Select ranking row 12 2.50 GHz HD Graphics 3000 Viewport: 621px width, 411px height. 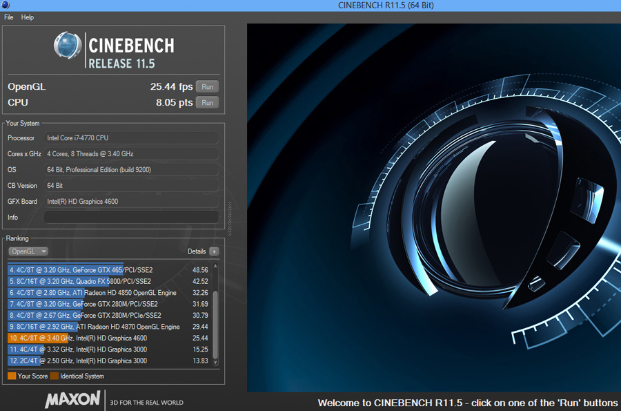pos(108,361)
